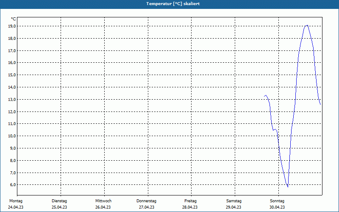The height and width of the screenshot is (212, 339).
Task: Click the Samstag day label
Action: 234,201
